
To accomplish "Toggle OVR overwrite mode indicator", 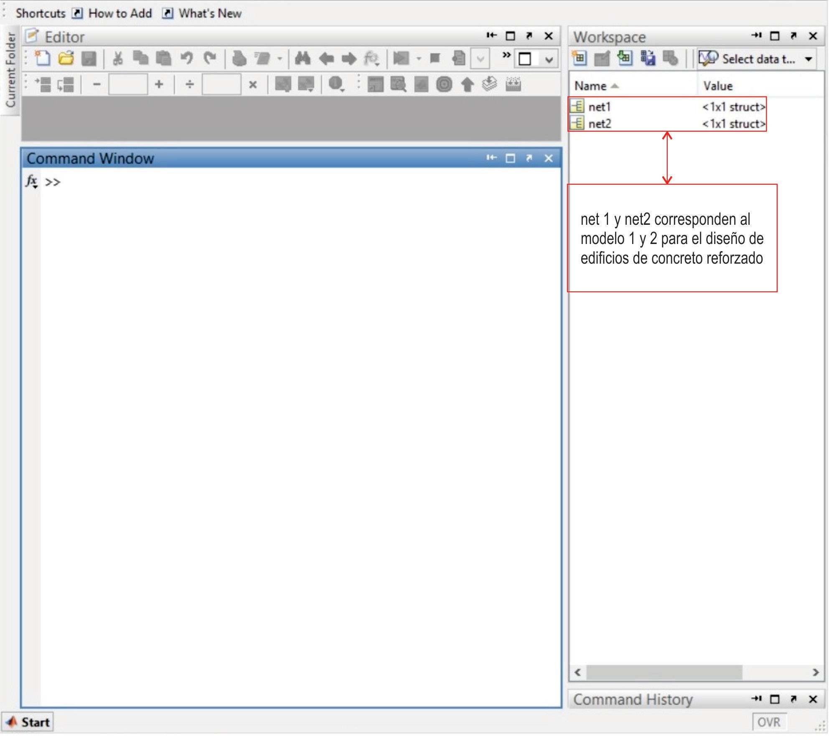I will pyautogui.click(x=769, y=722).
